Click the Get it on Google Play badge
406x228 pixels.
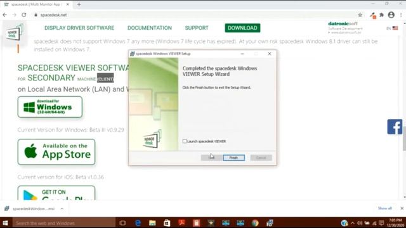[x=56, y=193]
